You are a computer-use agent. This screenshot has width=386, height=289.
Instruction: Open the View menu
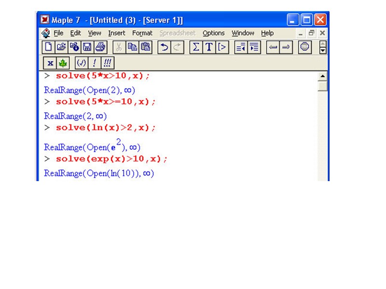click(x=95, y=33)
